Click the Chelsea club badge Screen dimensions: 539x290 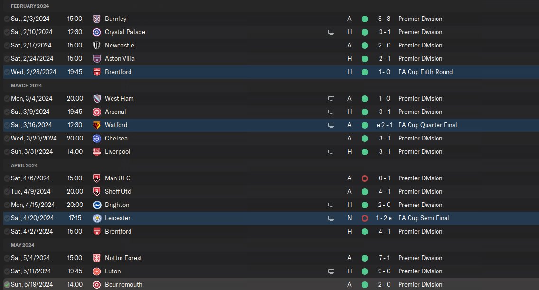point(97,139)
